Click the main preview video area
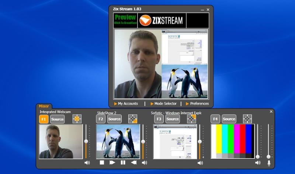This screenshot has width=295, height=174. click(161, 64)
